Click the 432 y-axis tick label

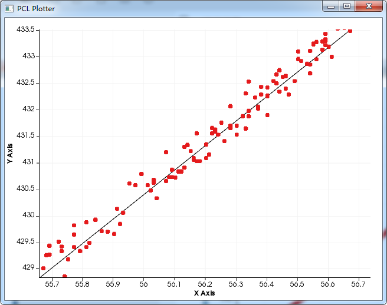pos(29,109)
